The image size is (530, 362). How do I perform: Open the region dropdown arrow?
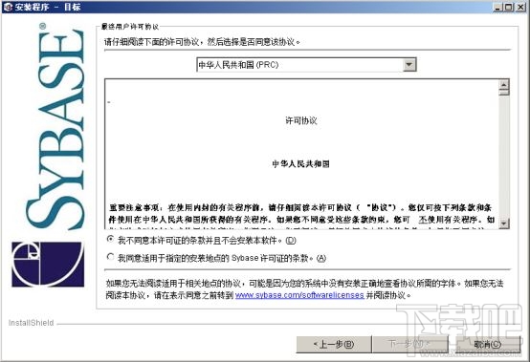(x=409, y=64)
